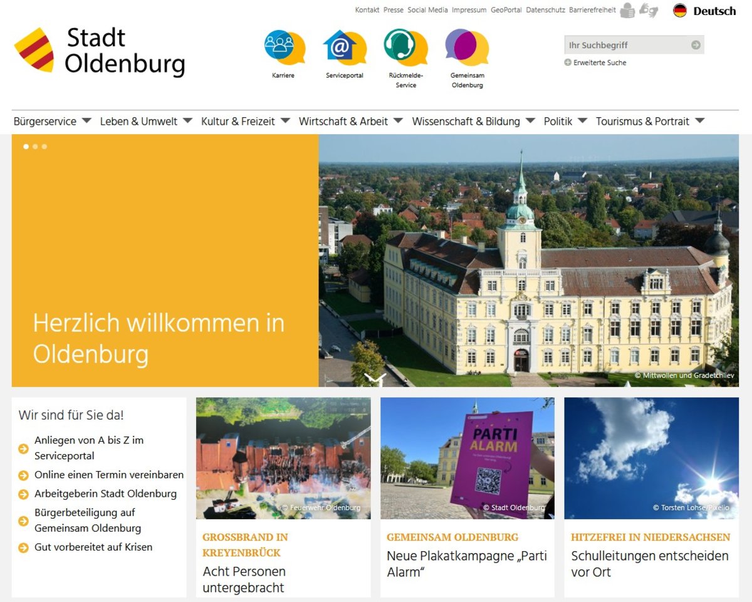The height and width of the screenshot is (602, 752).
Task: Open the Barrierefreiheit link
Action: coord(593,10)
